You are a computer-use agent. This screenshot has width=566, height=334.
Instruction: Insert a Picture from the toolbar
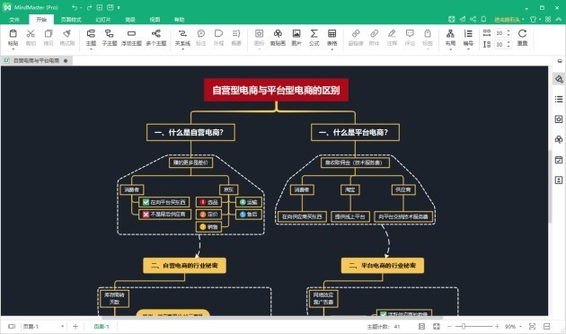296,38
